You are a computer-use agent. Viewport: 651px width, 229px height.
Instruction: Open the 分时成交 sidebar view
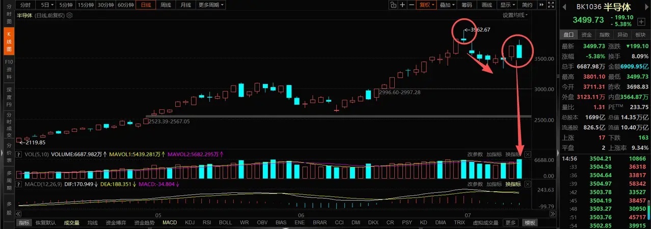tap(8, 125)
